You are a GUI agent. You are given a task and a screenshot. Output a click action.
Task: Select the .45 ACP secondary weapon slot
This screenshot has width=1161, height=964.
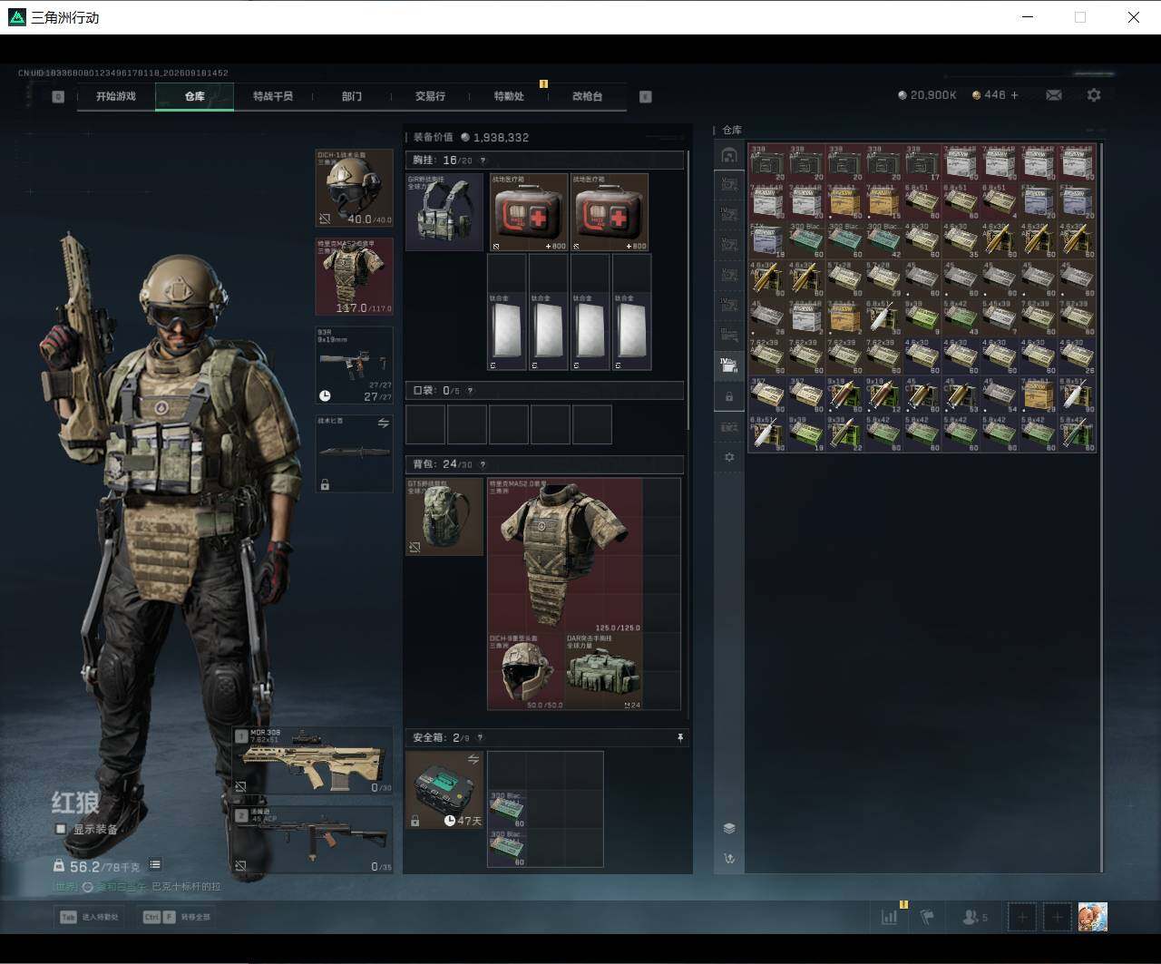click(x=313, y=839)
